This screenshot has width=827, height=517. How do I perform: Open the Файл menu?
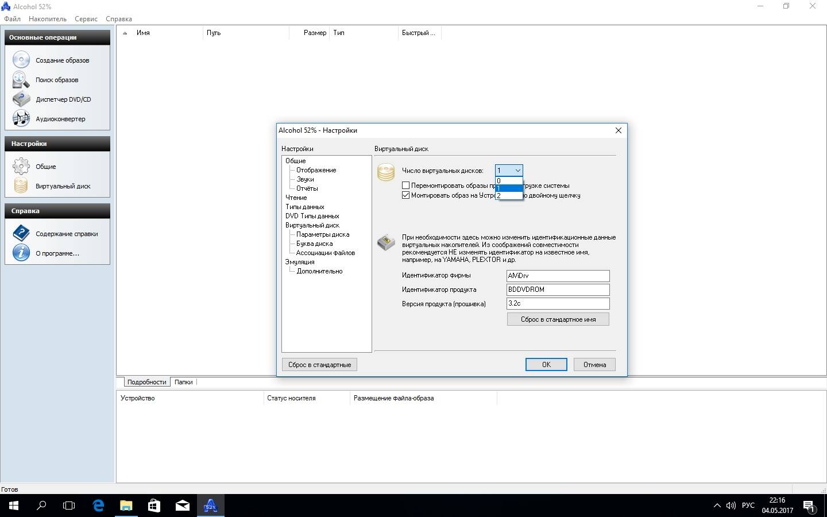click(x=12, y=19)
